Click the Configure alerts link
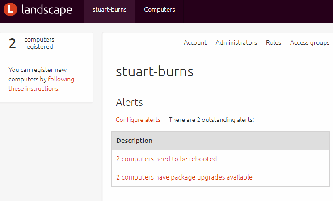Viewport: 333px width, 201px height. pos(138,120)
